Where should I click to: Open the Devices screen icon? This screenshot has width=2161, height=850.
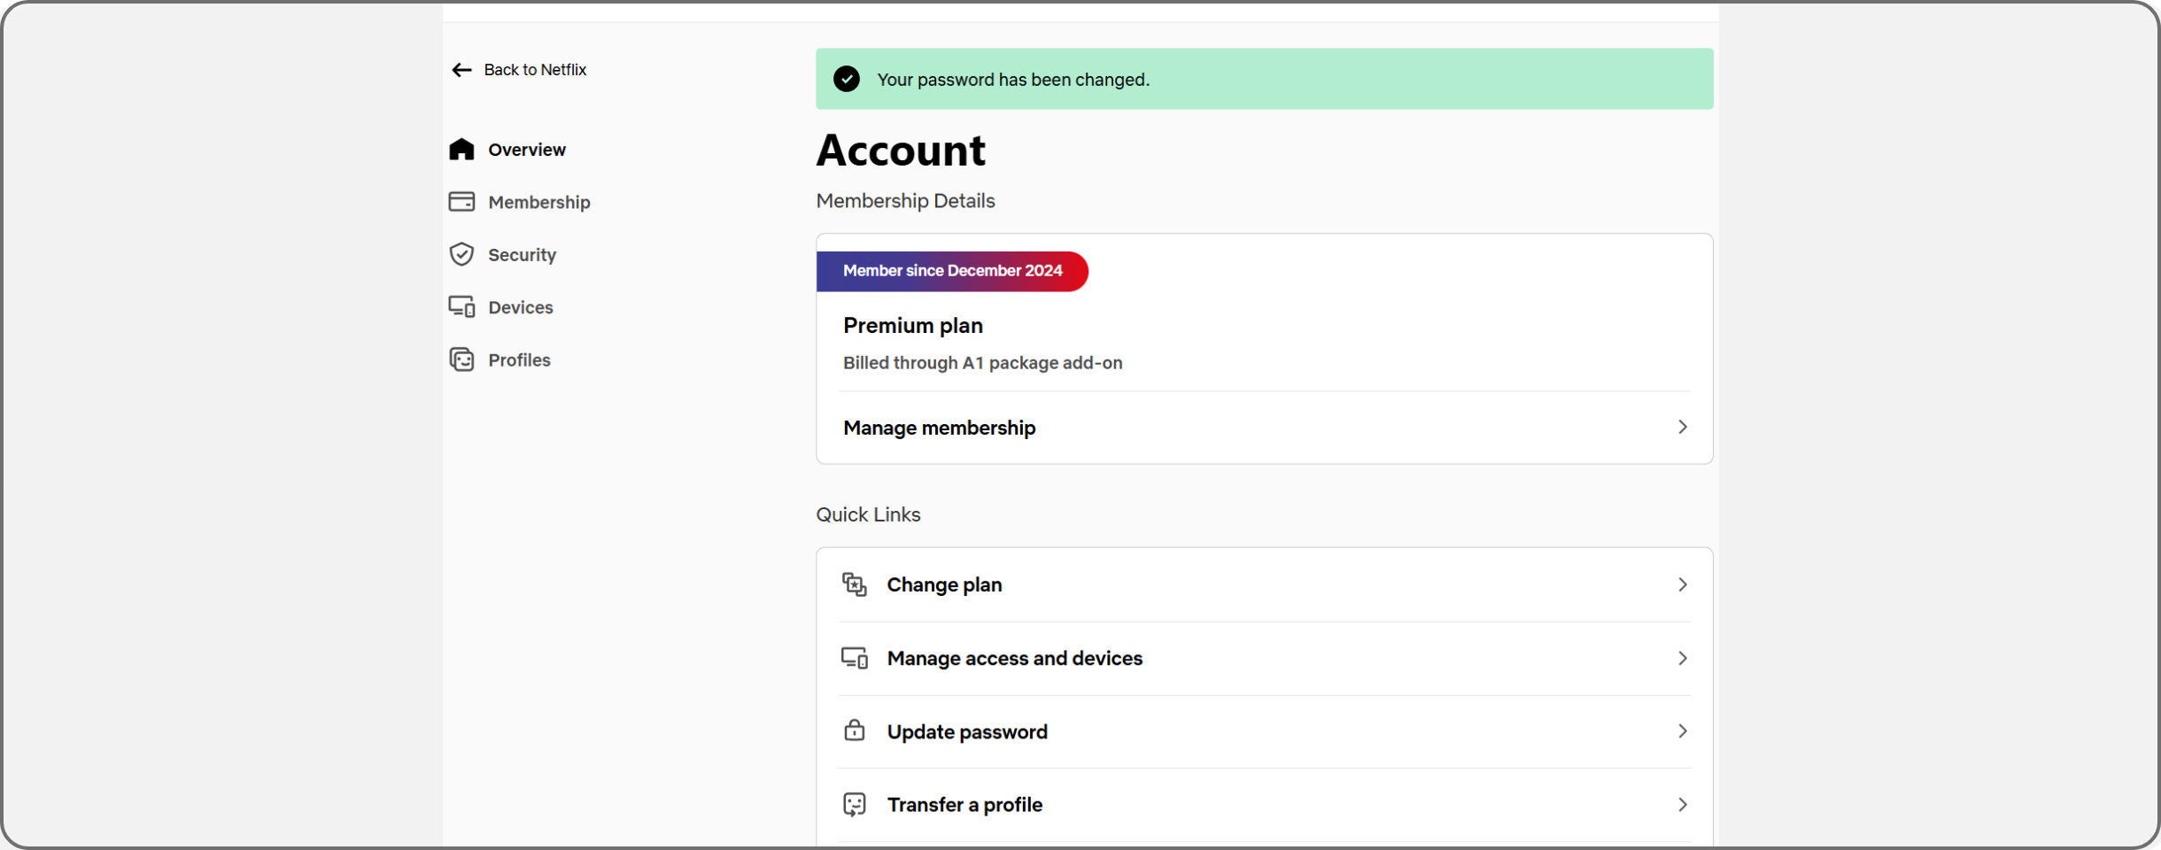coord(461,306)
